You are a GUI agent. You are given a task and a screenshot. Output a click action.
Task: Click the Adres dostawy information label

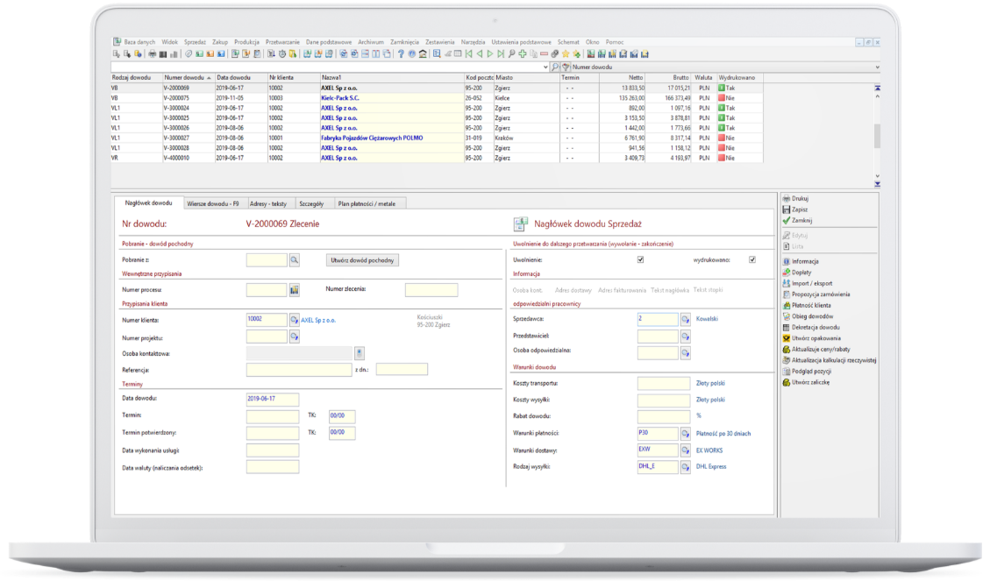click(573, 290)
